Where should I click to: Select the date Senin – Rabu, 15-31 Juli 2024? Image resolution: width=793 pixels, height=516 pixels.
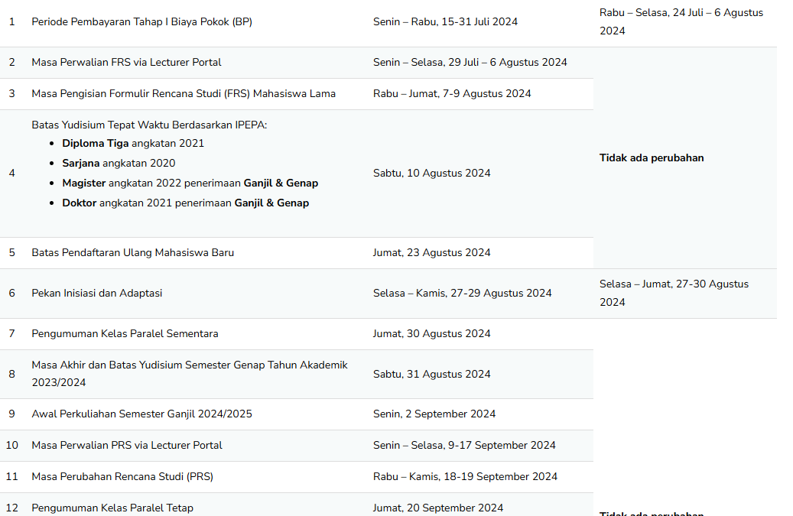coord(445,21)
